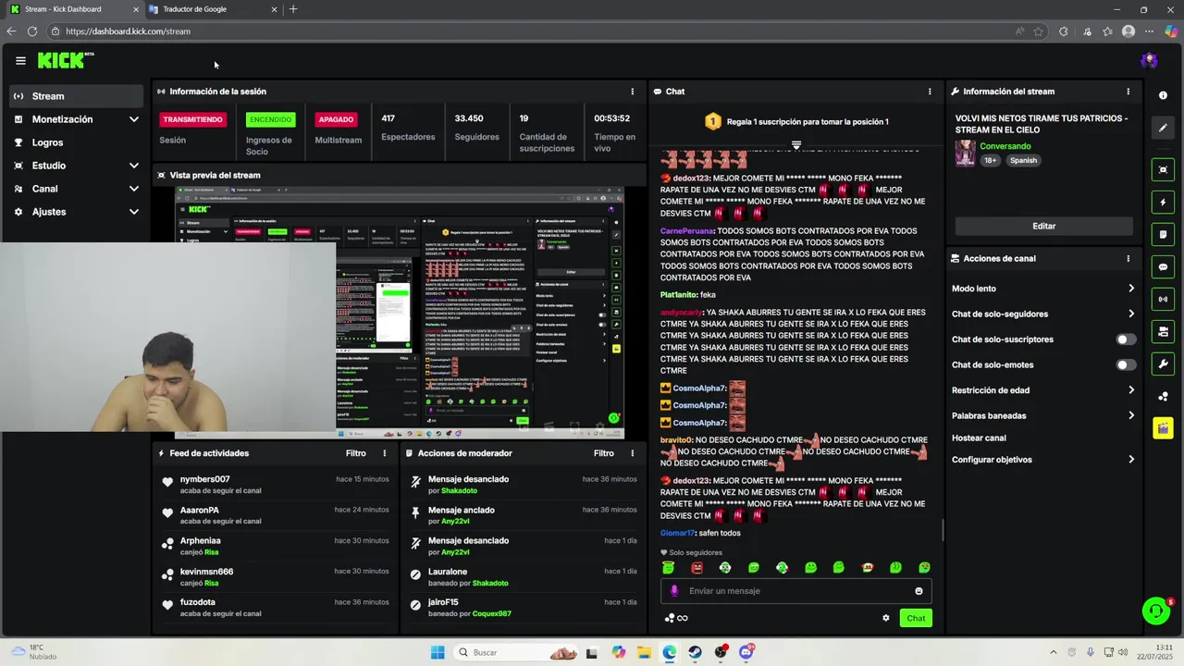Viewport: 1184px width, 666px height.
Task: Open Filtro in Acciones de moderador
Action: coord(604,453)
